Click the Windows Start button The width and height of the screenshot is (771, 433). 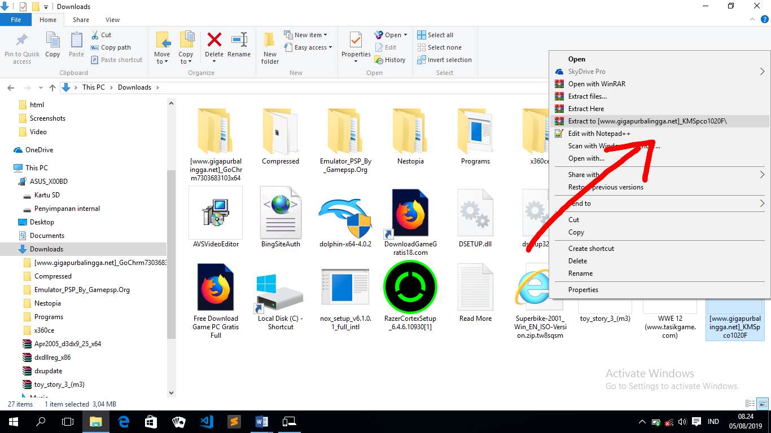coord(13,422)
